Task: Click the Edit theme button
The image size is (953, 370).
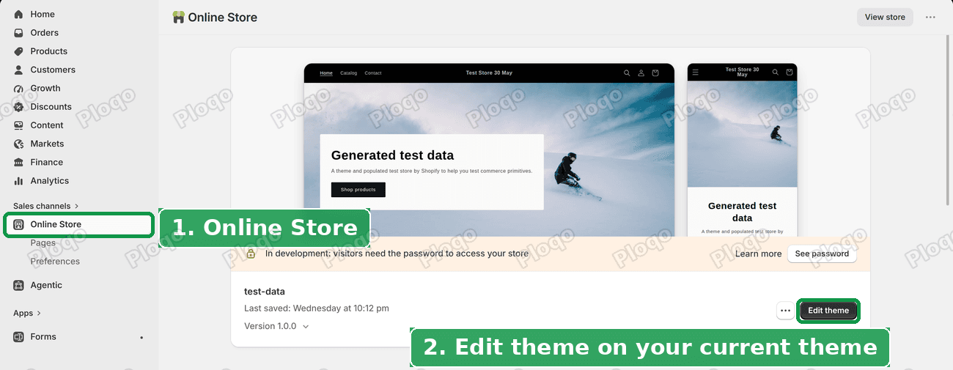Action: tap(828, 311)
